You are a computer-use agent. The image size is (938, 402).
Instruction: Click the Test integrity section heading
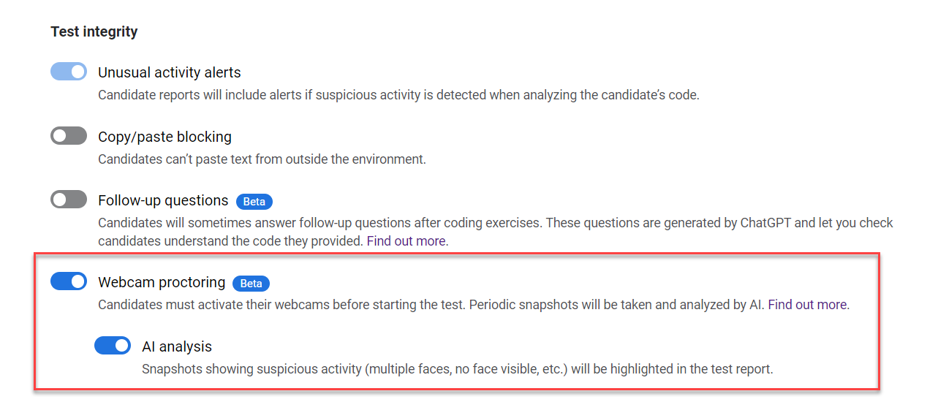[94, 31]
